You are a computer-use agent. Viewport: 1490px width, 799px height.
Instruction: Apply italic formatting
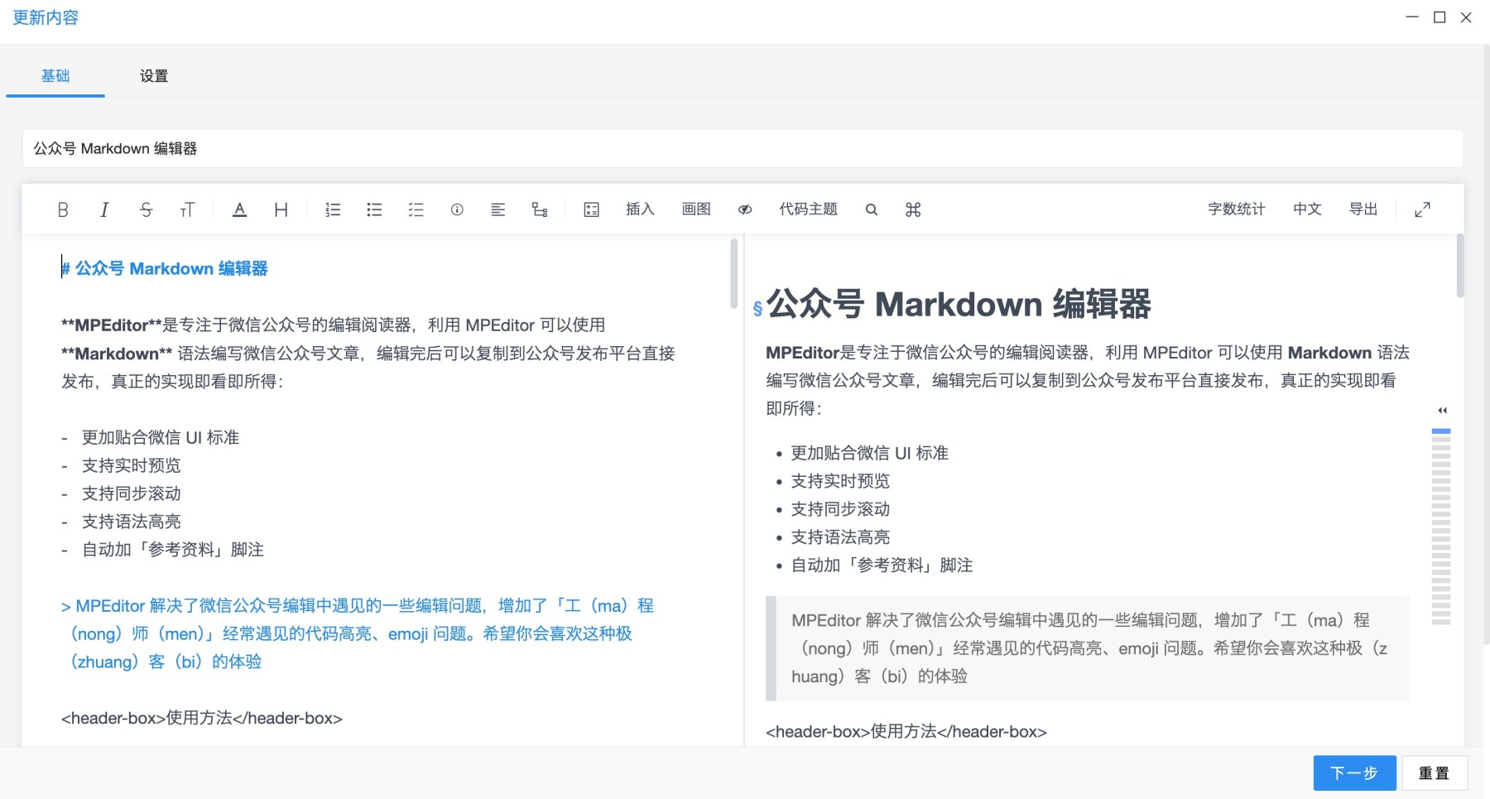104,209
